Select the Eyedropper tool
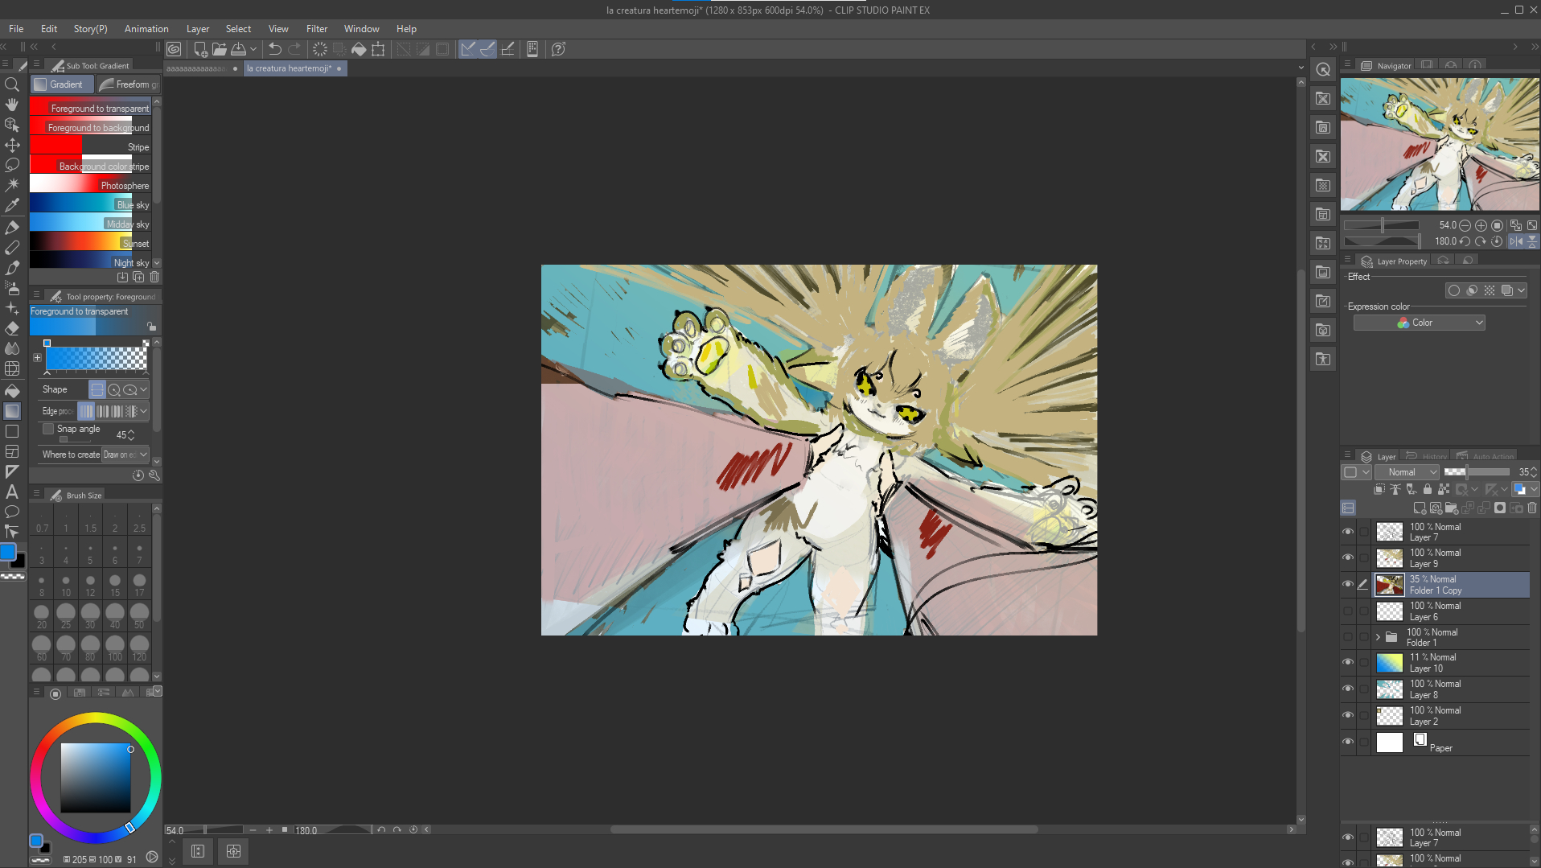 point(12,205)
